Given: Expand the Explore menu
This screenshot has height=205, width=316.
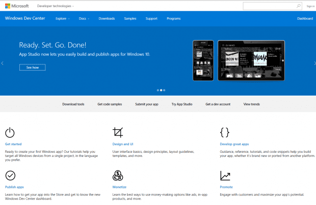Looking at the screenshot, I should 63,18.
